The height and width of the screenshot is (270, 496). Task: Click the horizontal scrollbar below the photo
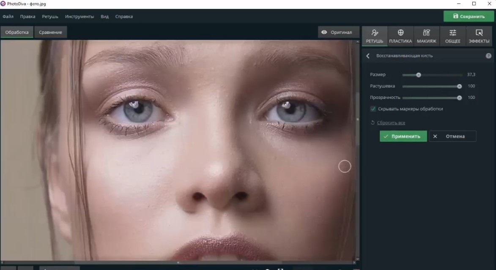pyautogui.click(x=178, y=262)
